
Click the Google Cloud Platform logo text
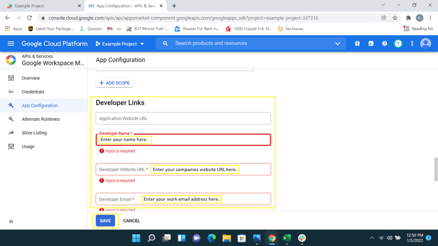(x=55, y=44)
